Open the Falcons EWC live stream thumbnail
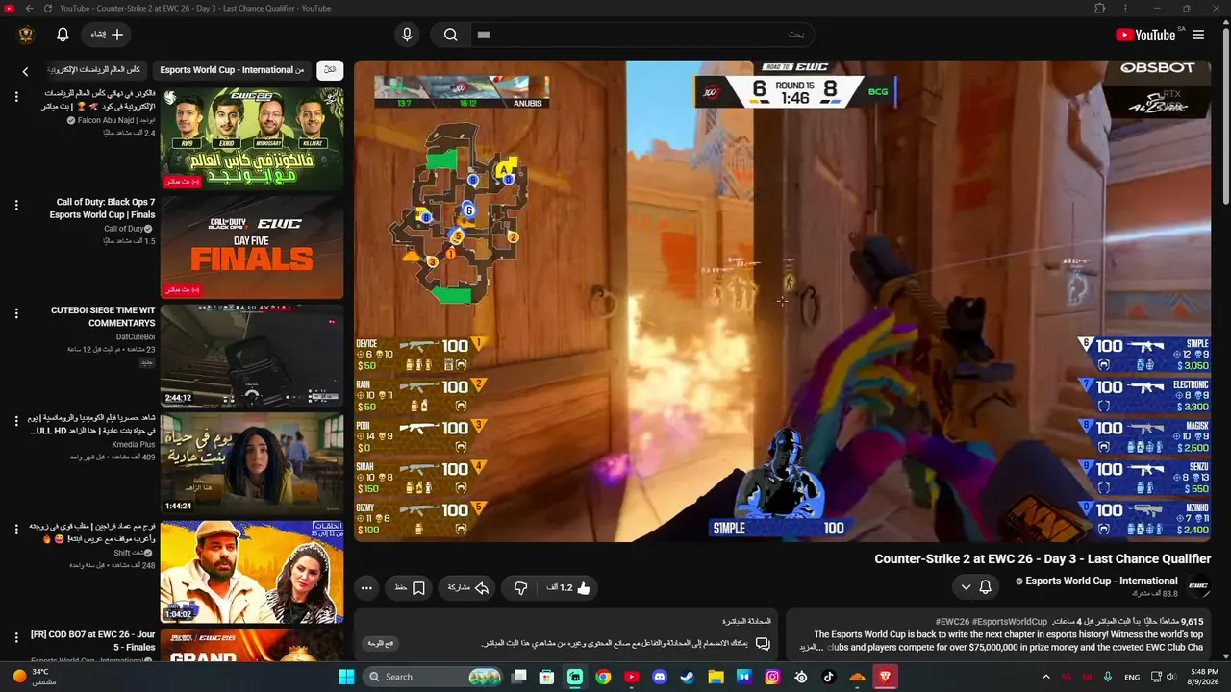Image resolution: width=1231 pixels, height=692 pixels. (252, 139)
